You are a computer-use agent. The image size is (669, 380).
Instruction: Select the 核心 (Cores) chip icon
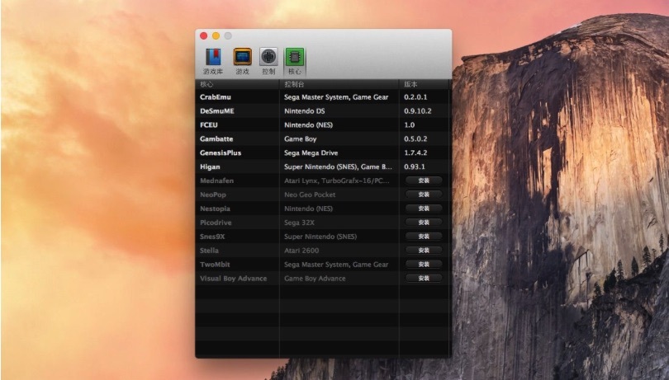pyautogui.click(x=295, y=58)
